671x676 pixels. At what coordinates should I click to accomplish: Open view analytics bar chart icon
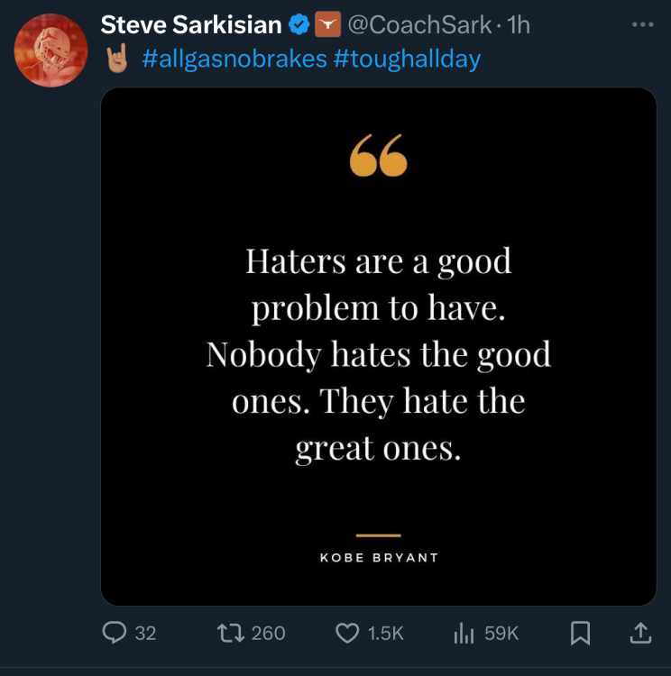tap(464, 634)
